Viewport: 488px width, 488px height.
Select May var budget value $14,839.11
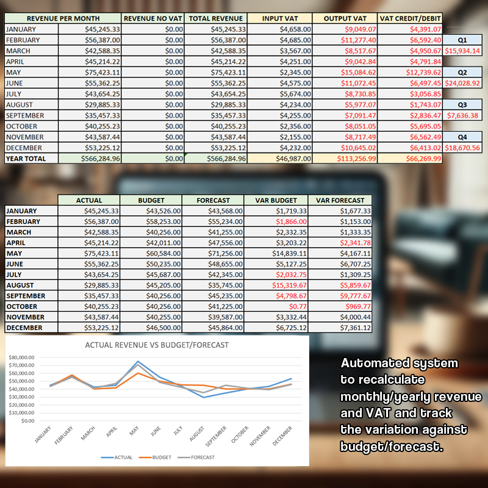click(x=276, y=253)
